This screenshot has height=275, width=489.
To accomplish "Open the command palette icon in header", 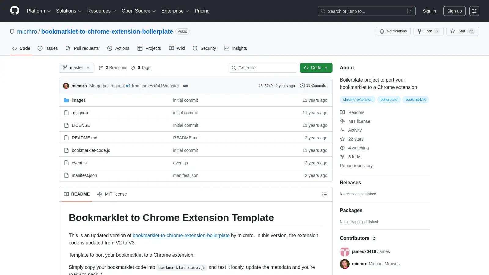I will 474,11.
